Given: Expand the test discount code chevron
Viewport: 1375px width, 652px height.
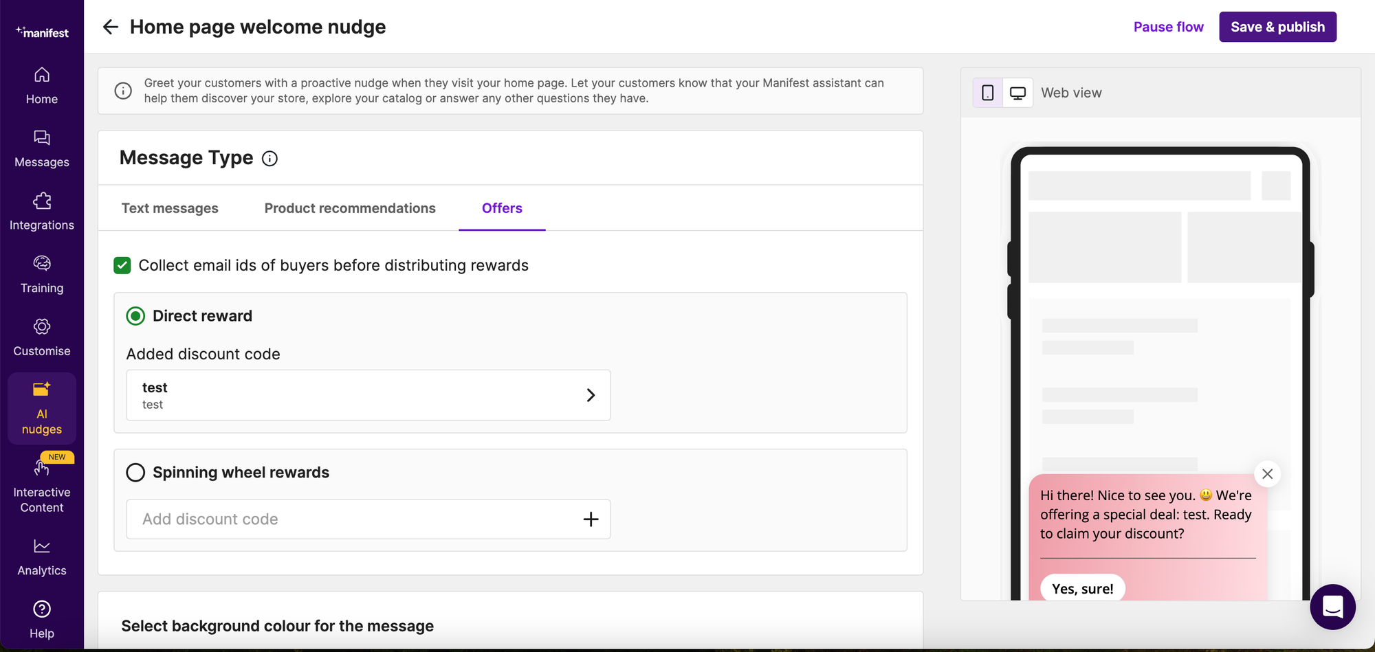Looking at the screenshot, I should pos(591,395).
